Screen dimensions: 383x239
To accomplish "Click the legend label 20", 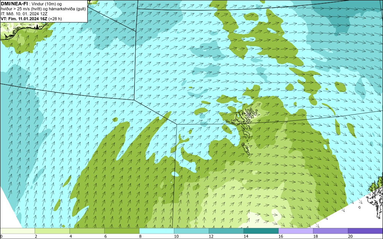I will pyautogui.click(x=350, y=236).
